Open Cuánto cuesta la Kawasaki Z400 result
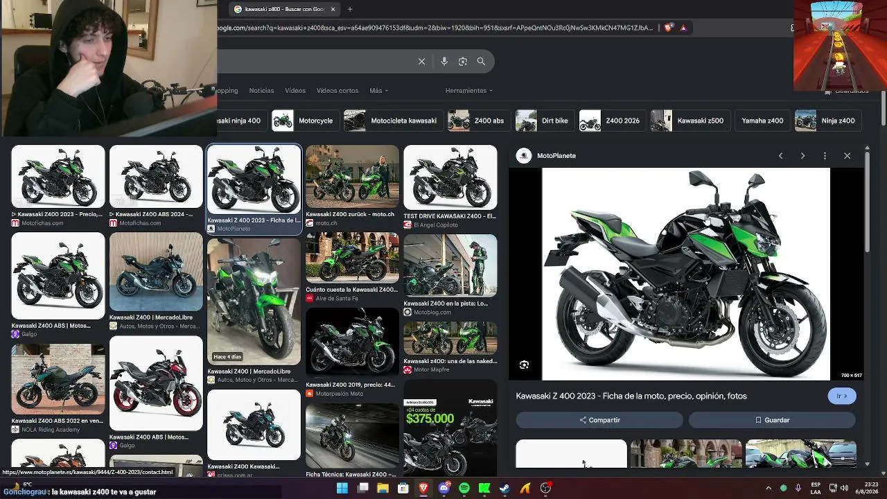The image size is (887, 499). [x=352, y=258]
